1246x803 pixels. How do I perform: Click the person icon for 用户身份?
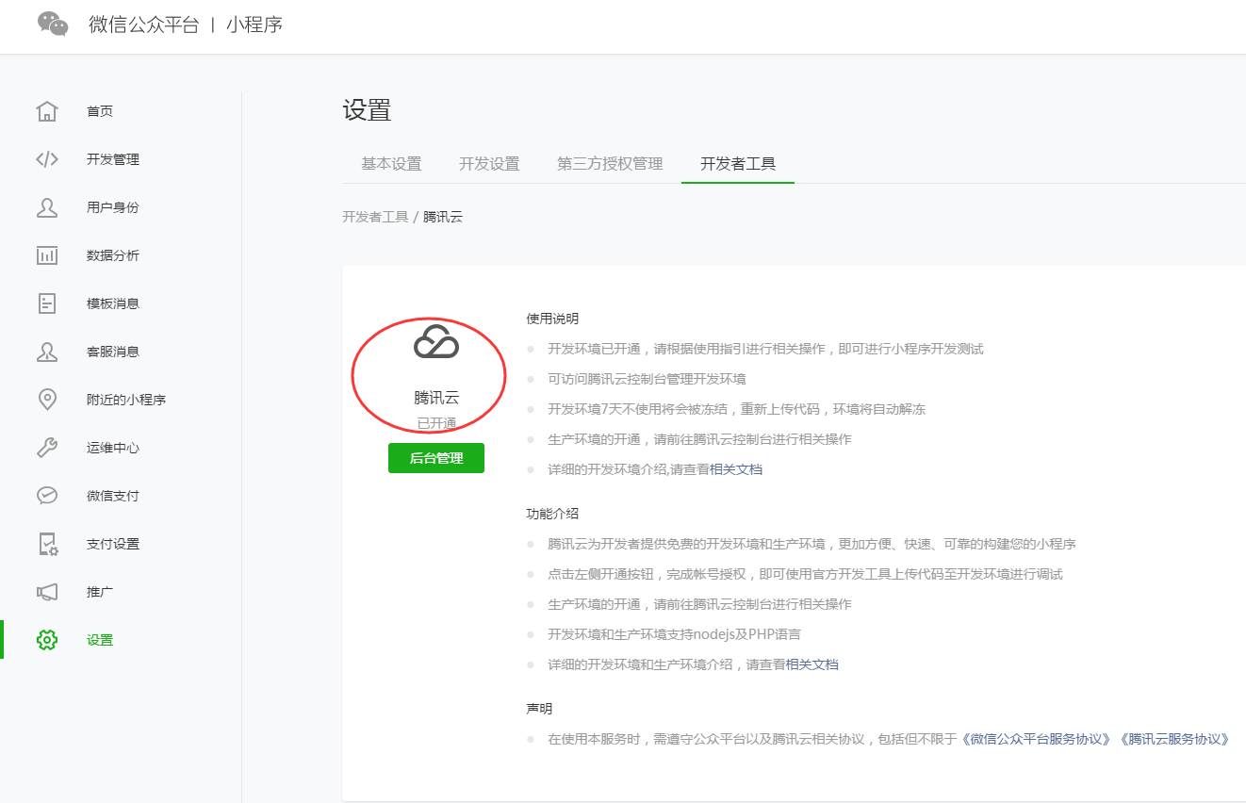(x=47, y=207)
